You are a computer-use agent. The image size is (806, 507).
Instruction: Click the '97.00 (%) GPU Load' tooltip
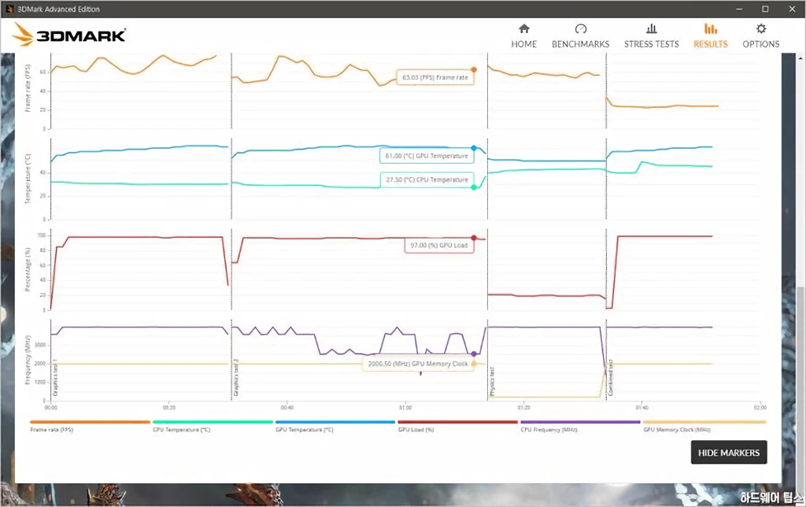(439, 246)
